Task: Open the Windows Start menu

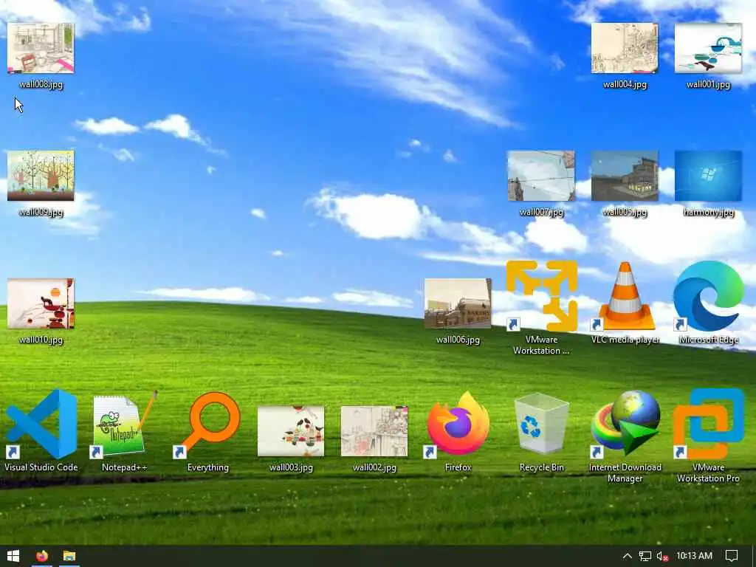Action: pos(13,556)
